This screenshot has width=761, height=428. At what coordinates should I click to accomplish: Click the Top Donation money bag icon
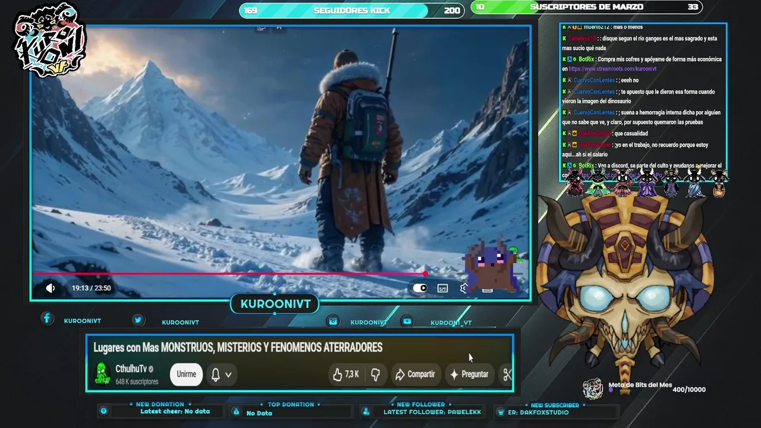[236, 411]
